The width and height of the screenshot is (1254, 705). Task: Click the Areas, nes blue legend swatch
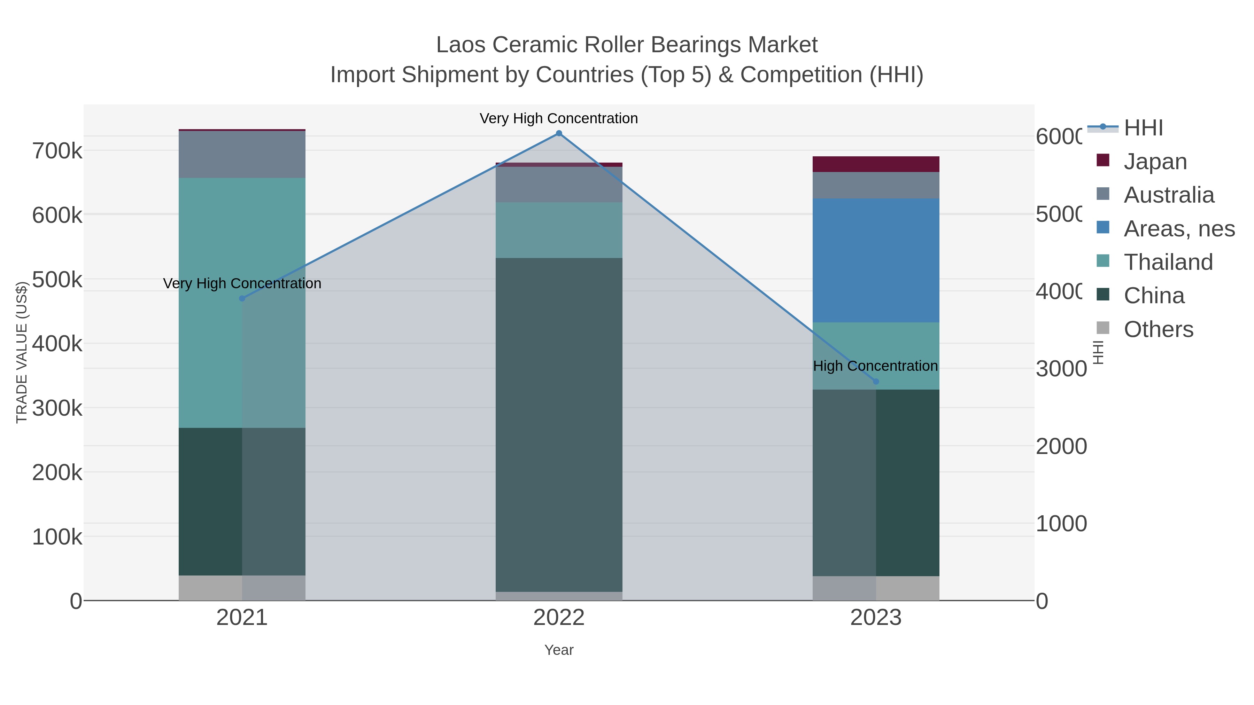coord(1103,227)
